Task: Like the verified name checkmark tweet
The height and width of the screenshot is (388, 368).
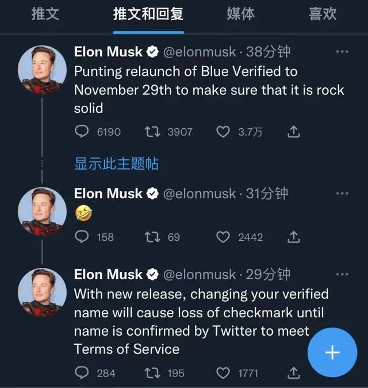Action: point(223,373)
